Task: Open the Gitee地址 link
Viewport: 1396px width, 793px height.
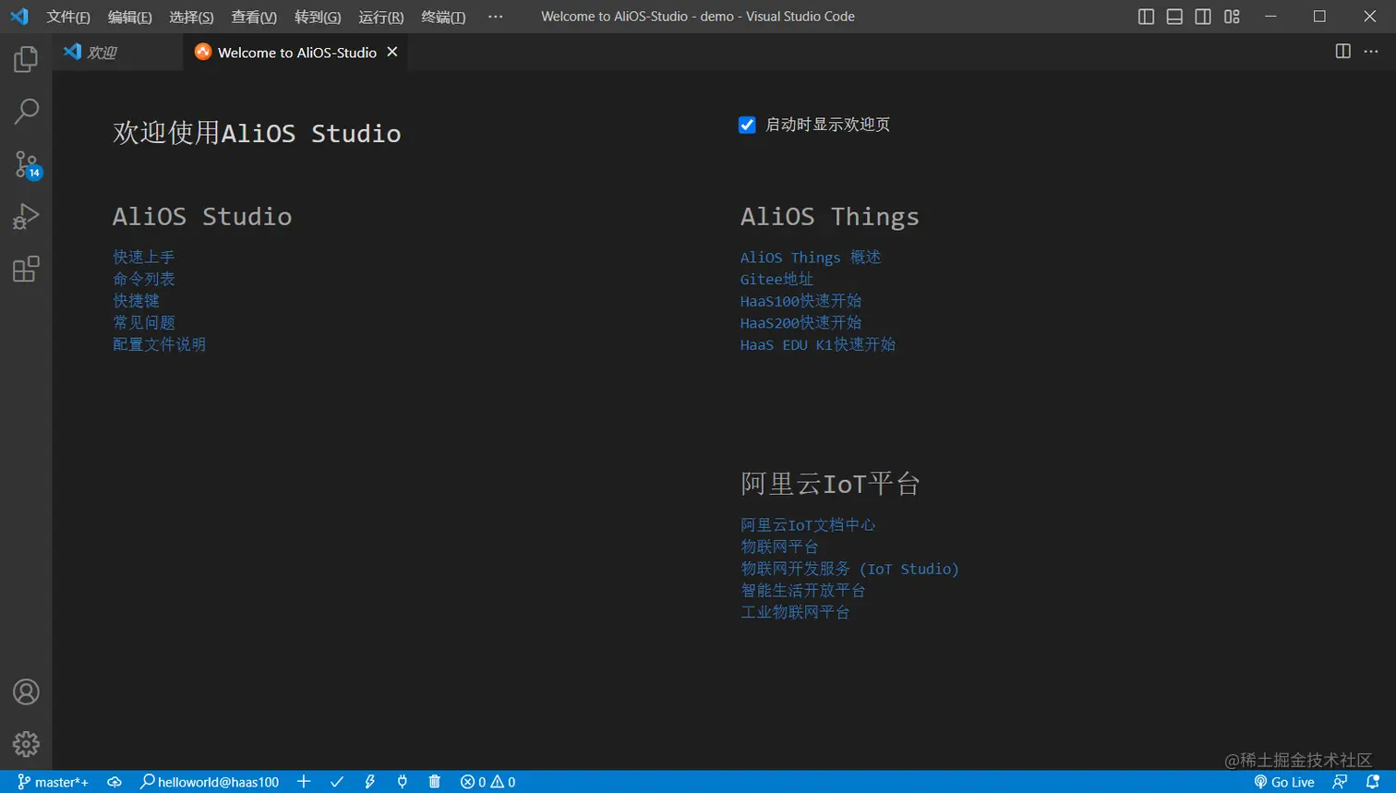Action: click(x=776, y=279)
